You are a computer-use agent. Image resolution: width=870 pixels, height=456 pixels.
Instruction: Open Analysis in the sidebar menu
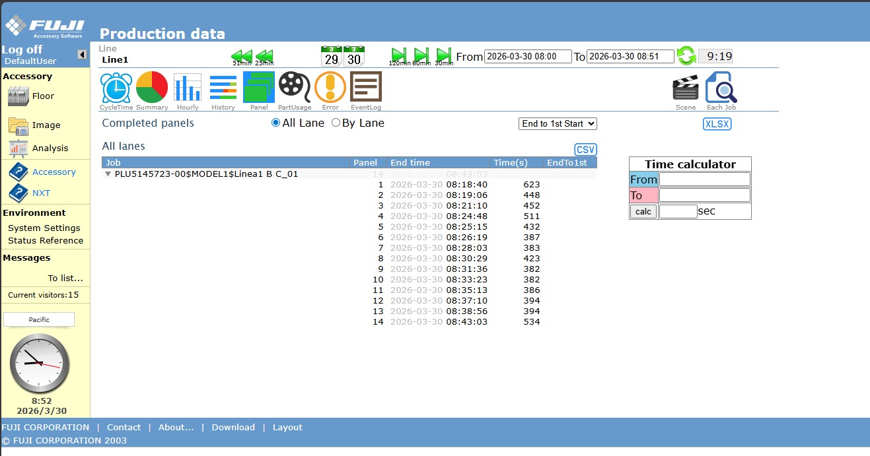coord(50,148)
